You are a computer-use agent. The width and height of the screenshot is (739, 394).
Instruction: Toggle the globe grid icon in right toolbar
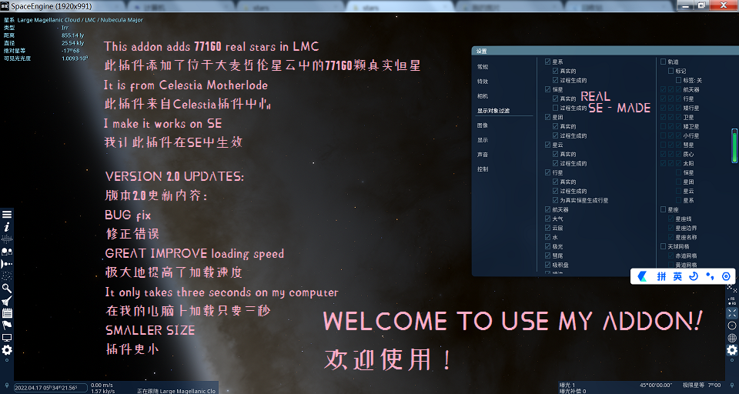pos(731,338)
